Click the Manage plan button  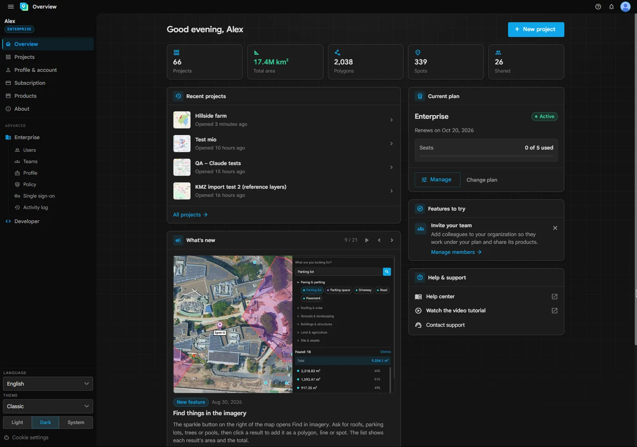(x=437, y=180)
